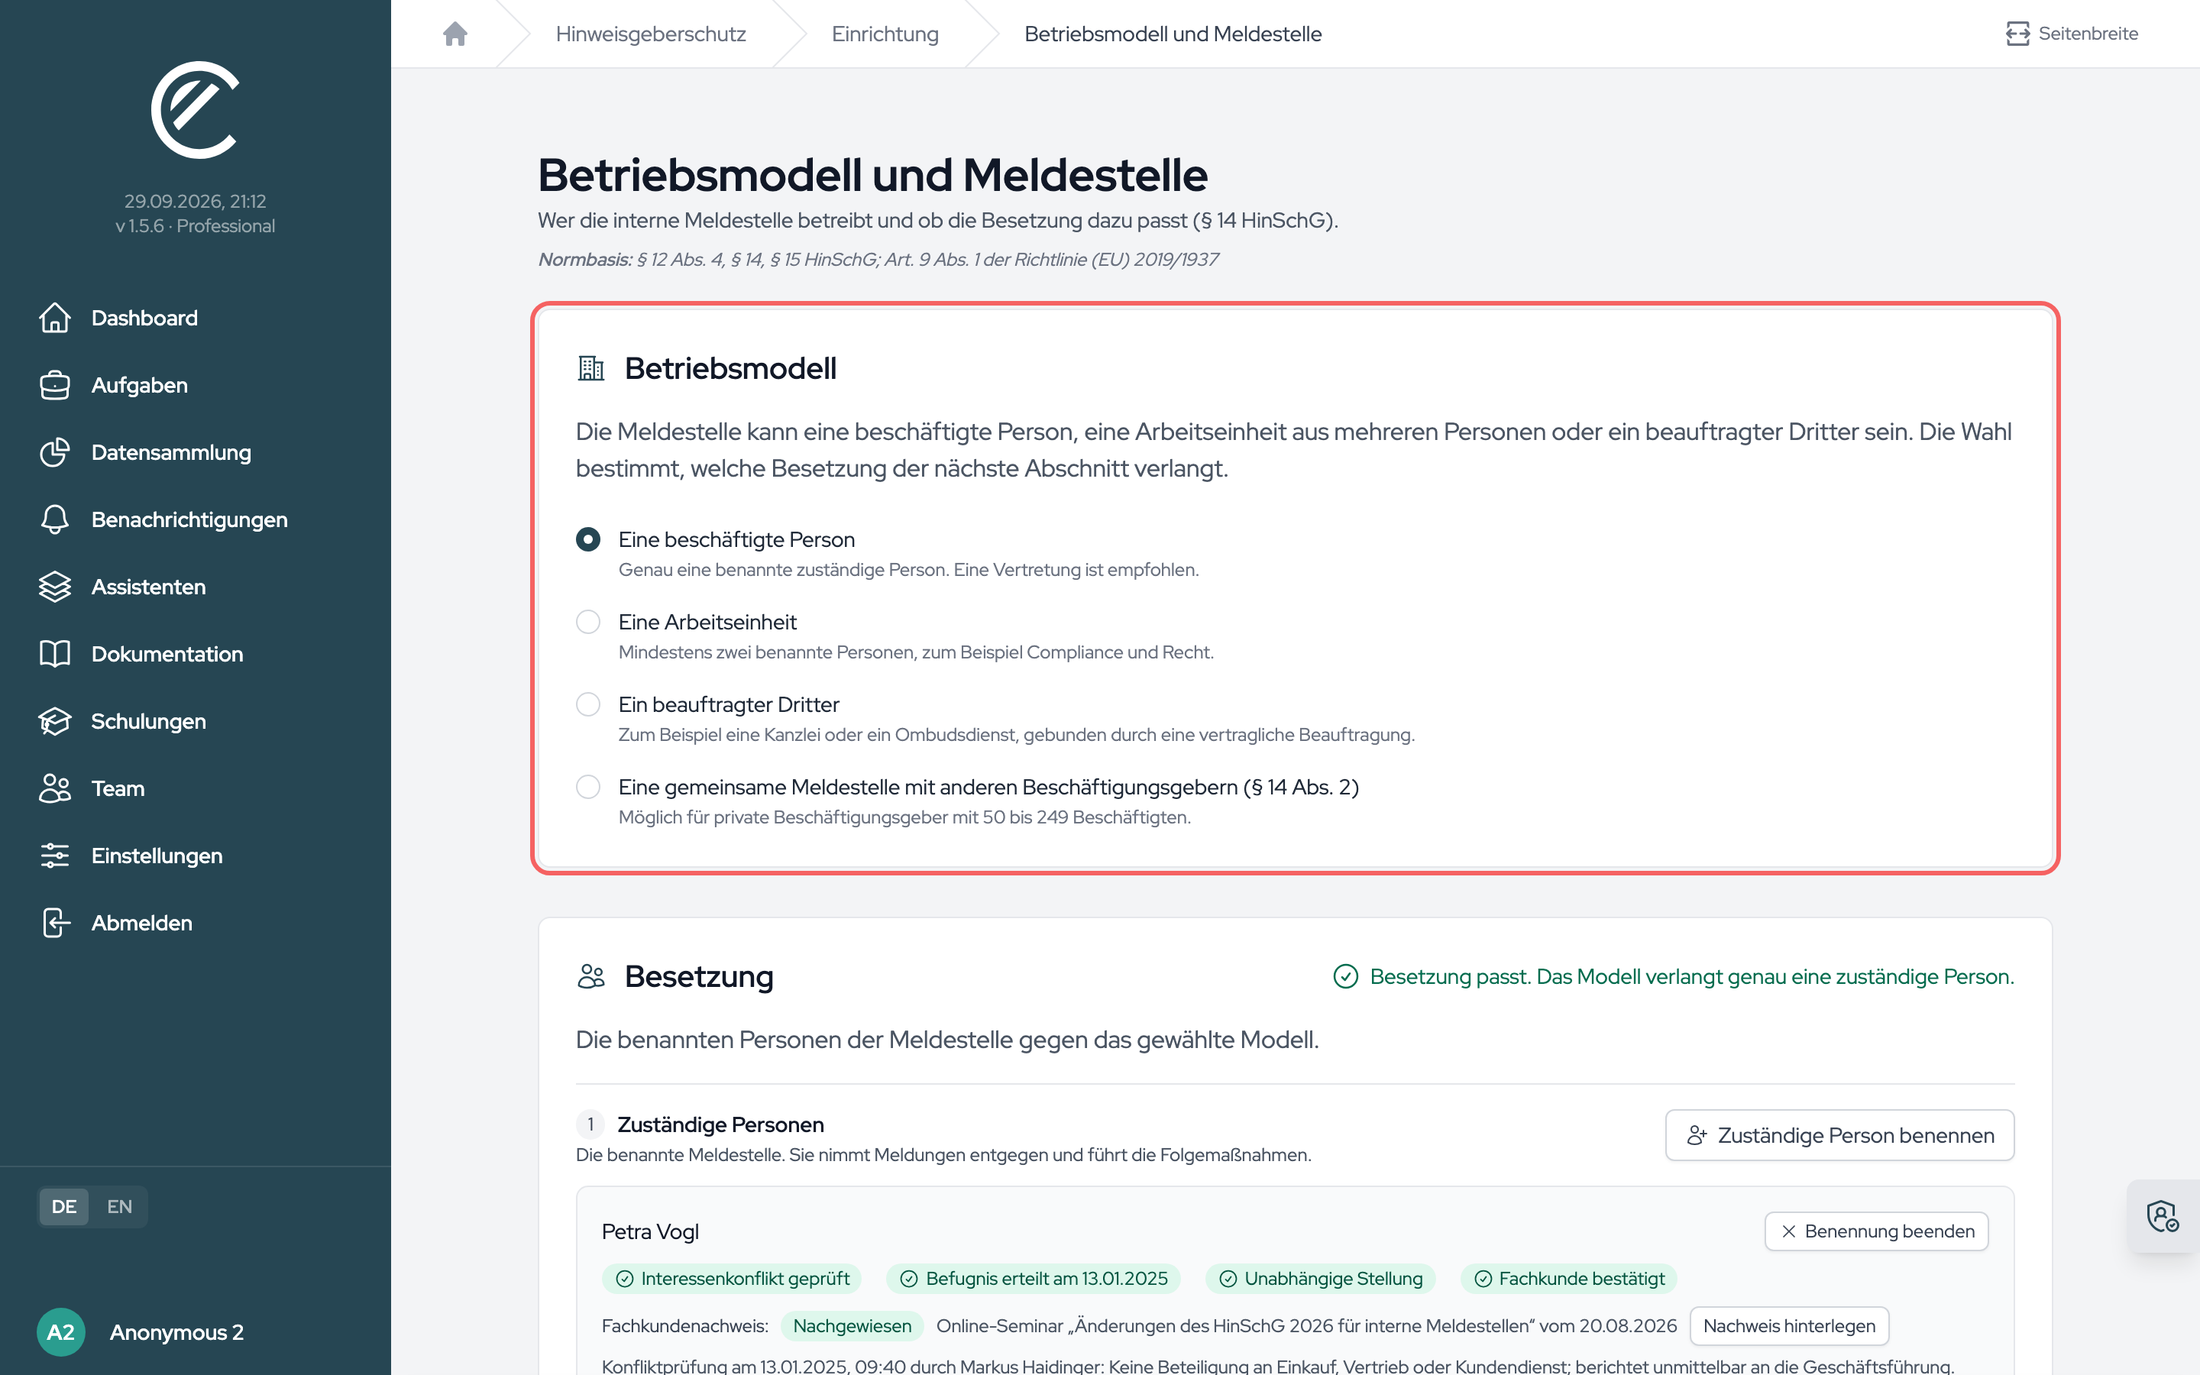Click the Dokumentation book icon

(54, 654)
